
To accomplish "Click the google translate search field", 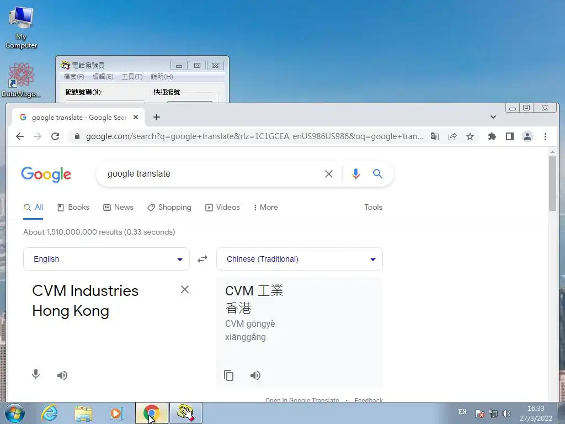I will [x=212, y=174].
